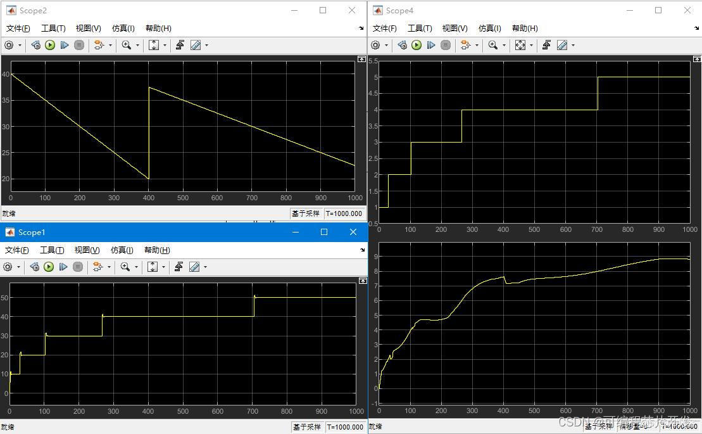Highlight signal block icon in Scope4
Viewport: 702px width, 434px height.
(x=465, y=45)
